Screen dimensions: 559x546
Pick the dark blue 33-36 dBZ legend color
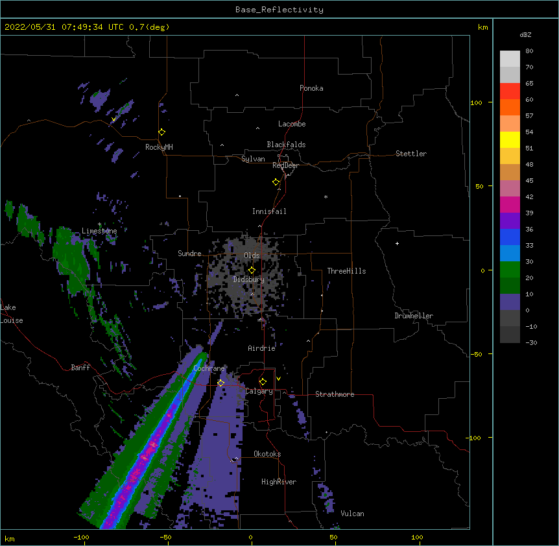click(x=510, y=237)
